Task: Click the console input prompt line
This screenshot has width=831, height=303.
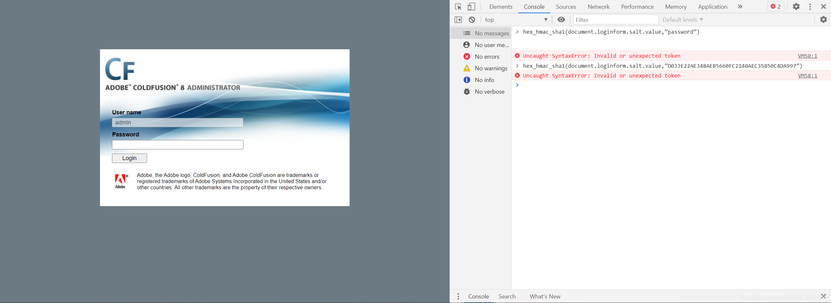Action: point(671,85)
